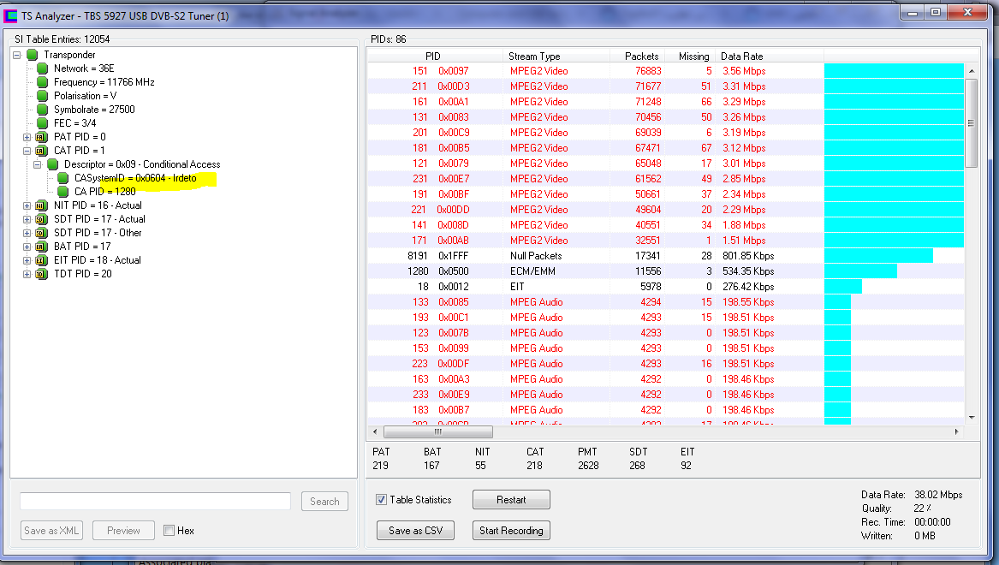Click the EIT PID table icon
Viewport: 999px width, 565px height.
coord(40,260)
